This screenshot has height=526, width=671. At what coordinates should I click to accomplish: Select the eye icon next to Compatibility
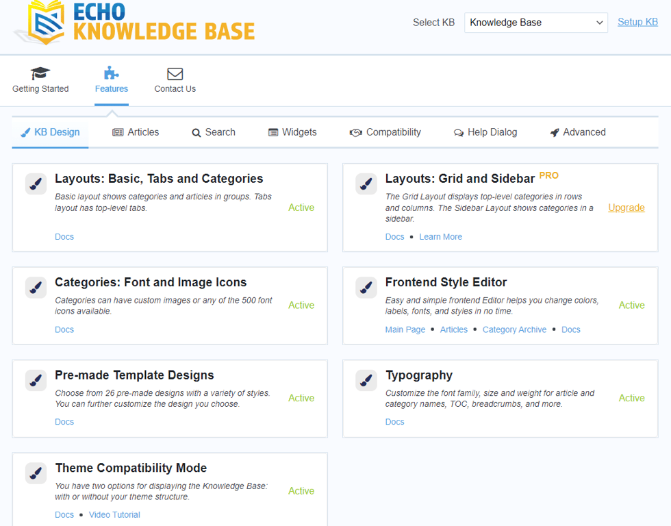coord(356,131)
